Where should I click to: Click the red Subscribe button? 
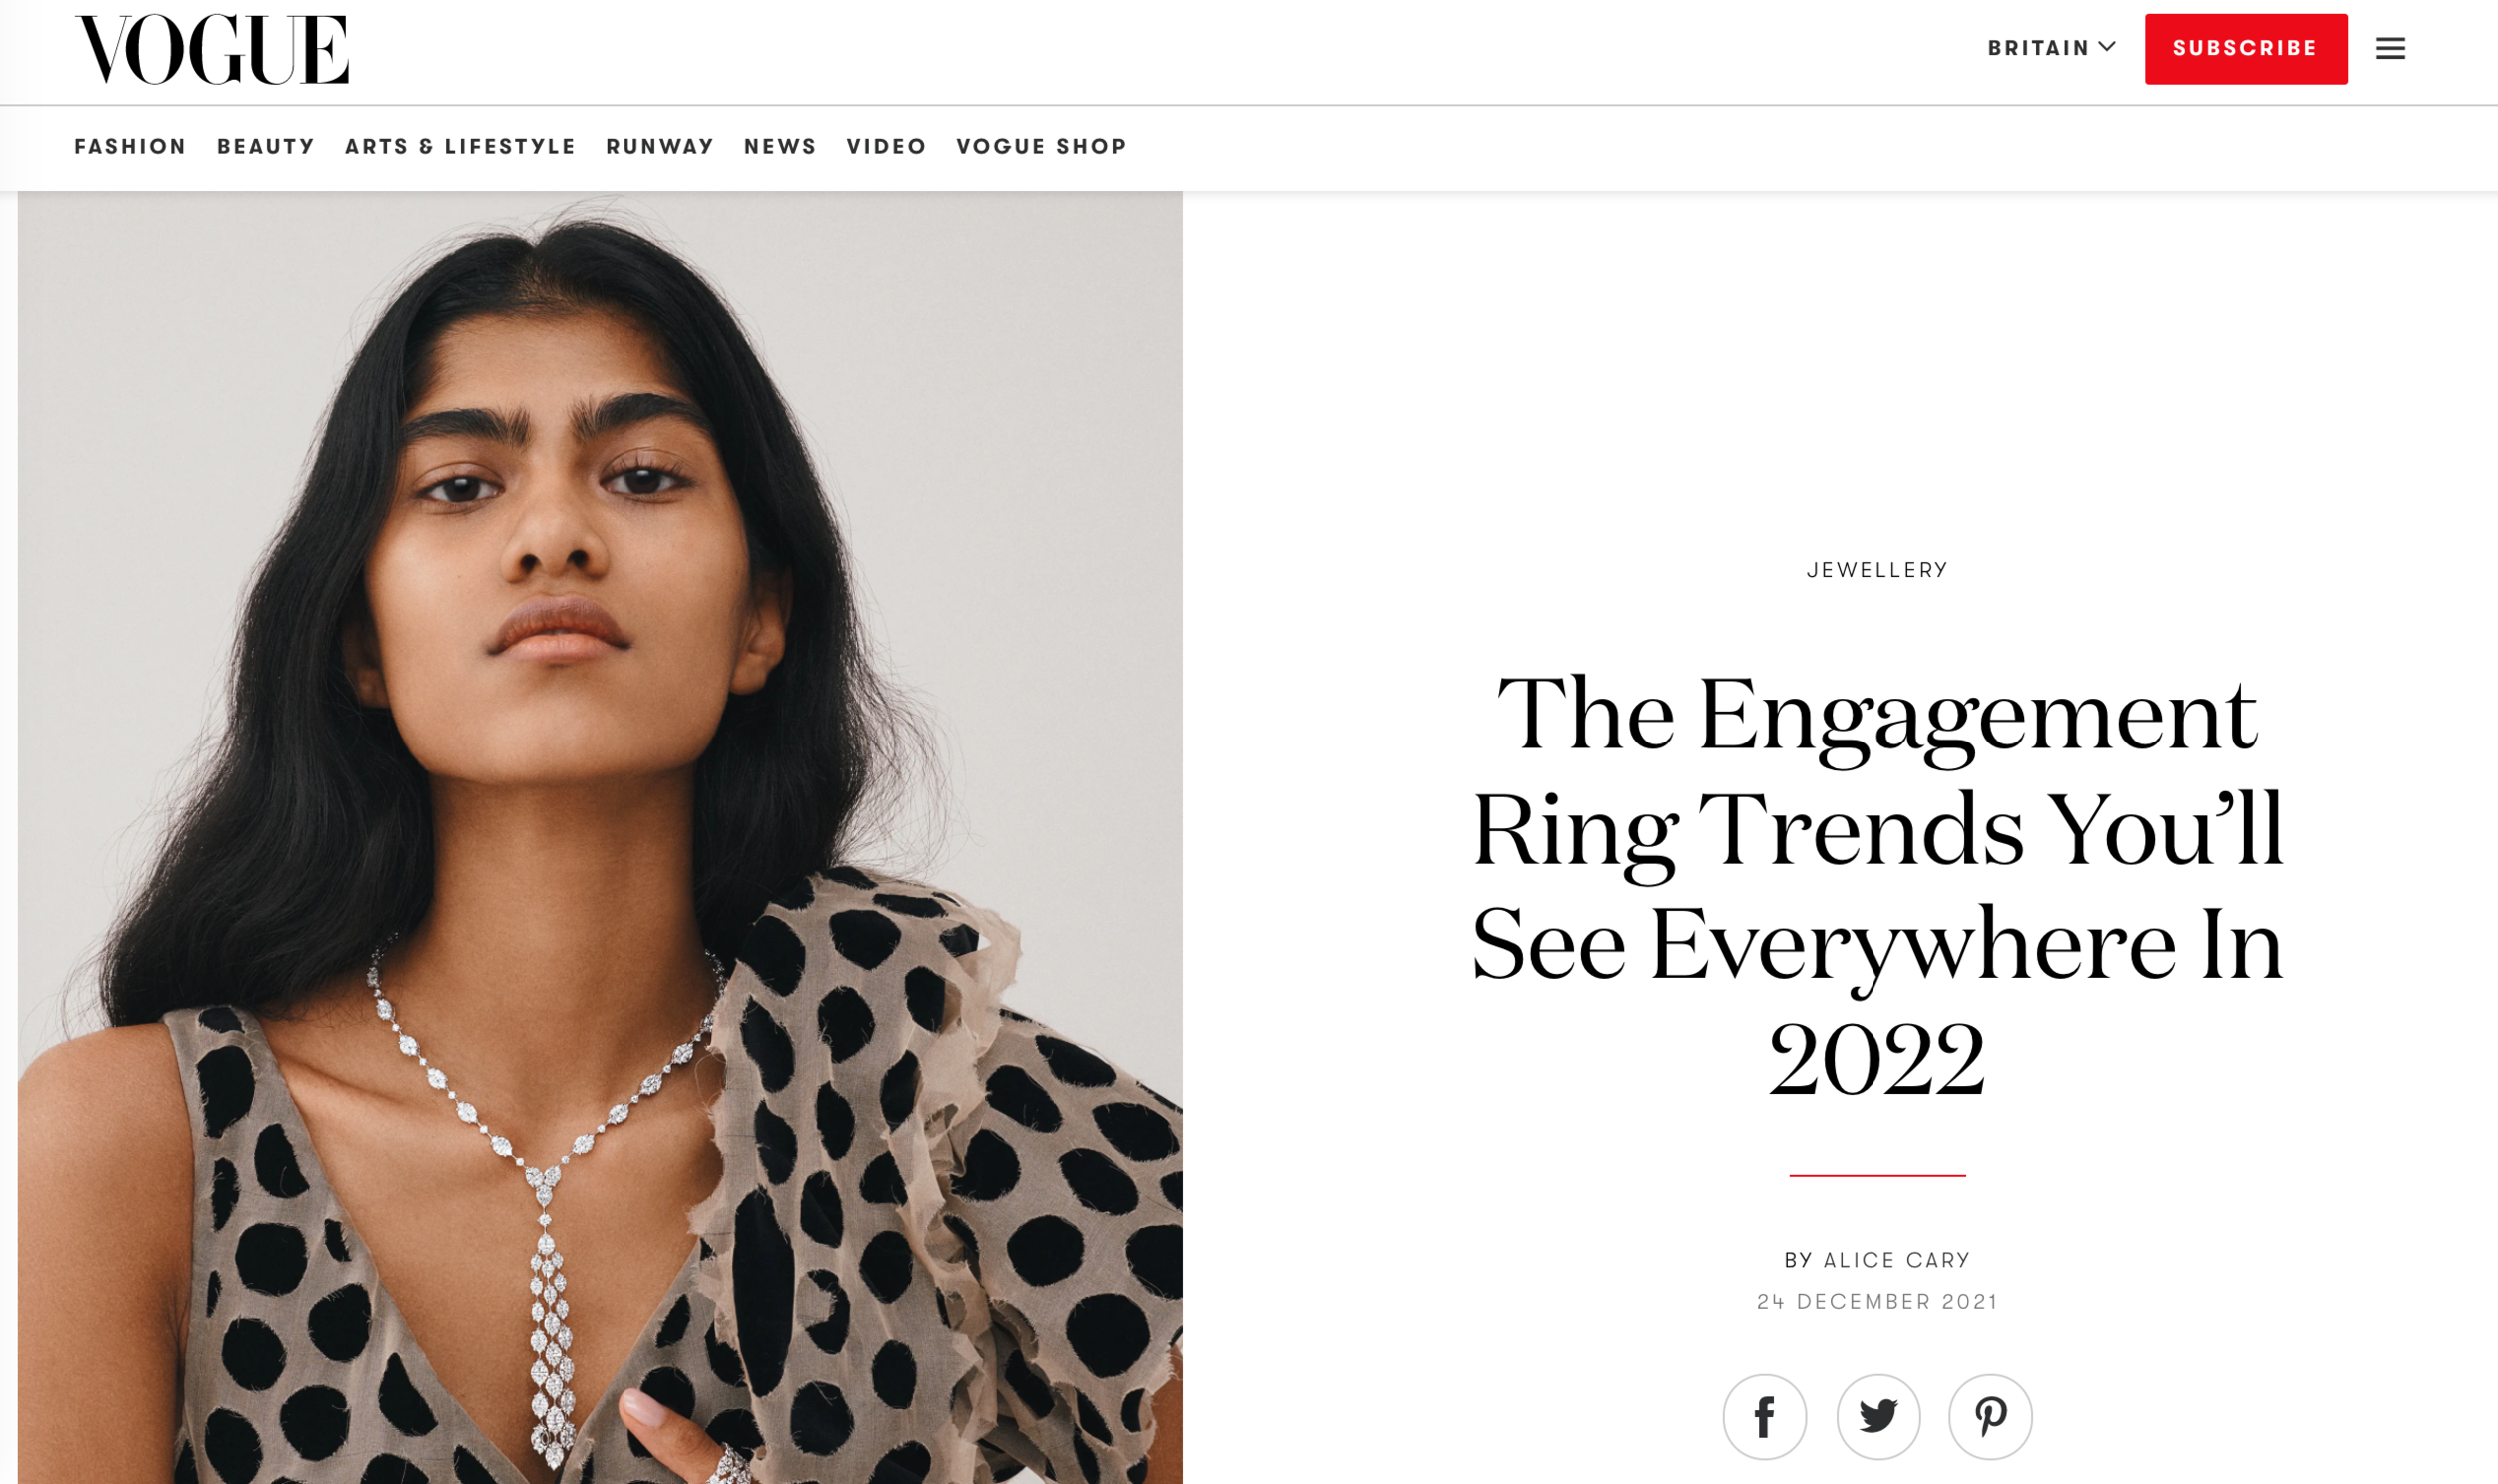(2245, 48)
